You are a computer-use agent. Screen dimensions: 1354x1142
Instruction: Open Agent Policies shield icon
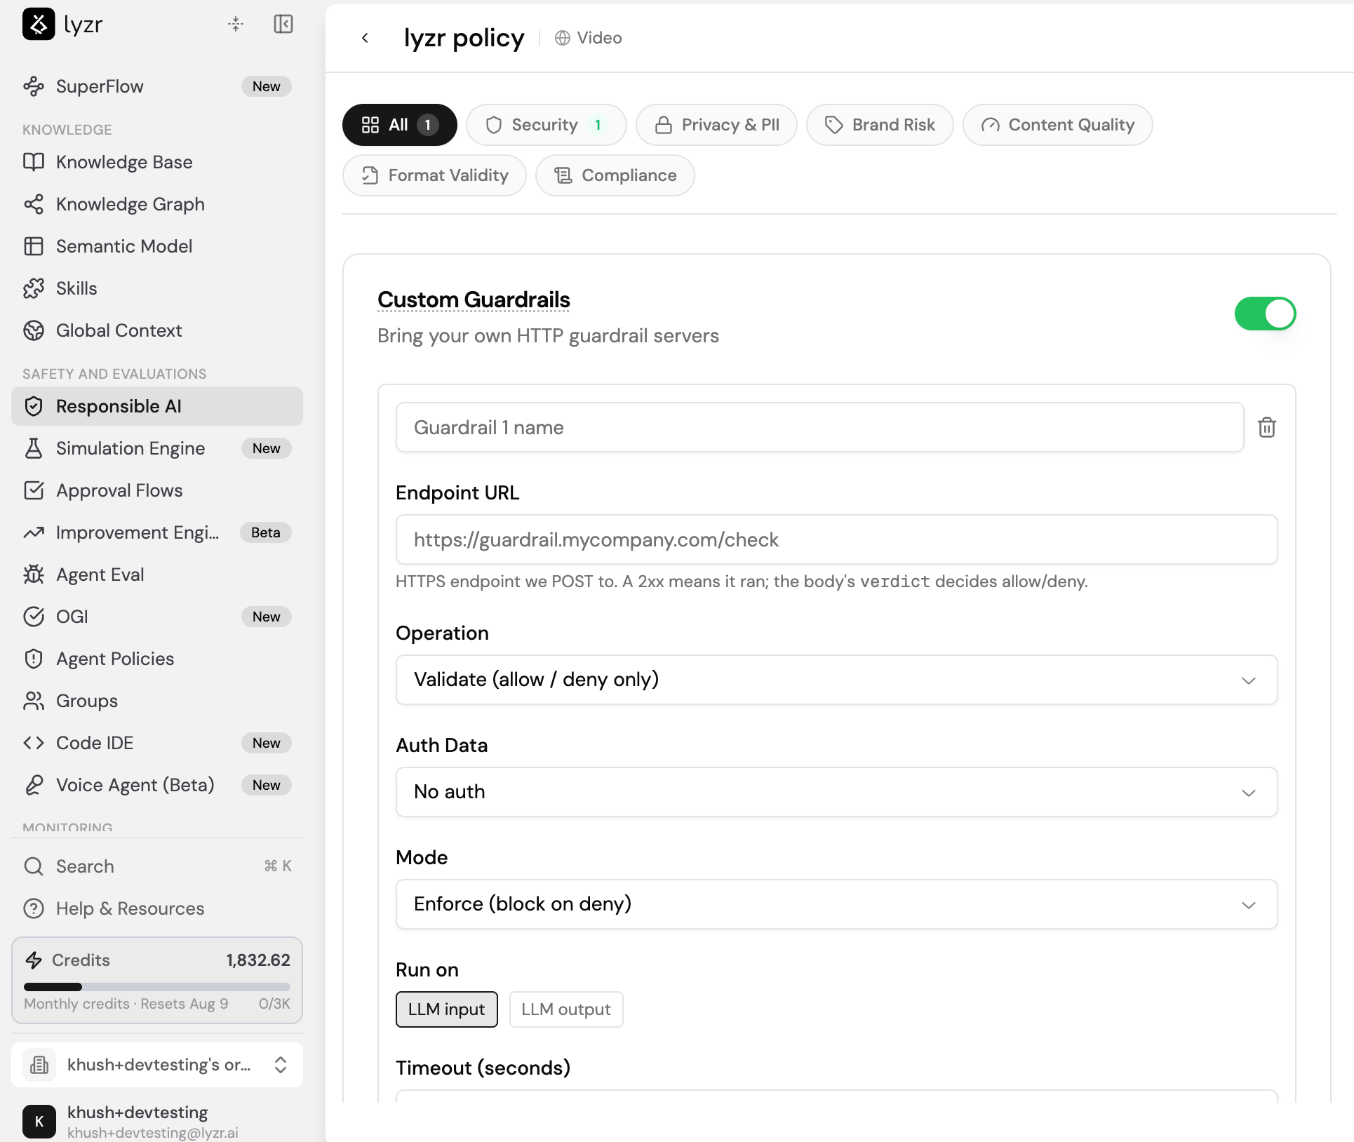click(x=34, y=659)
